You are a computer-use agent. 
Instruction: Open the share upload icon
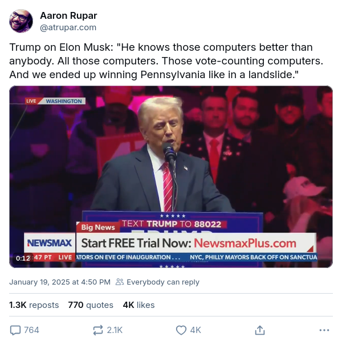tap(260, 330)
